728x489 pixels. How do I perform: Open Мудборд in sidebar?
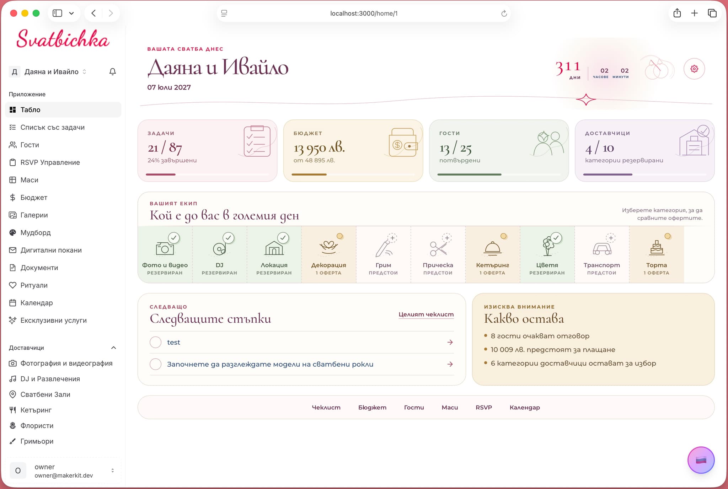click(x=63, y=232)
